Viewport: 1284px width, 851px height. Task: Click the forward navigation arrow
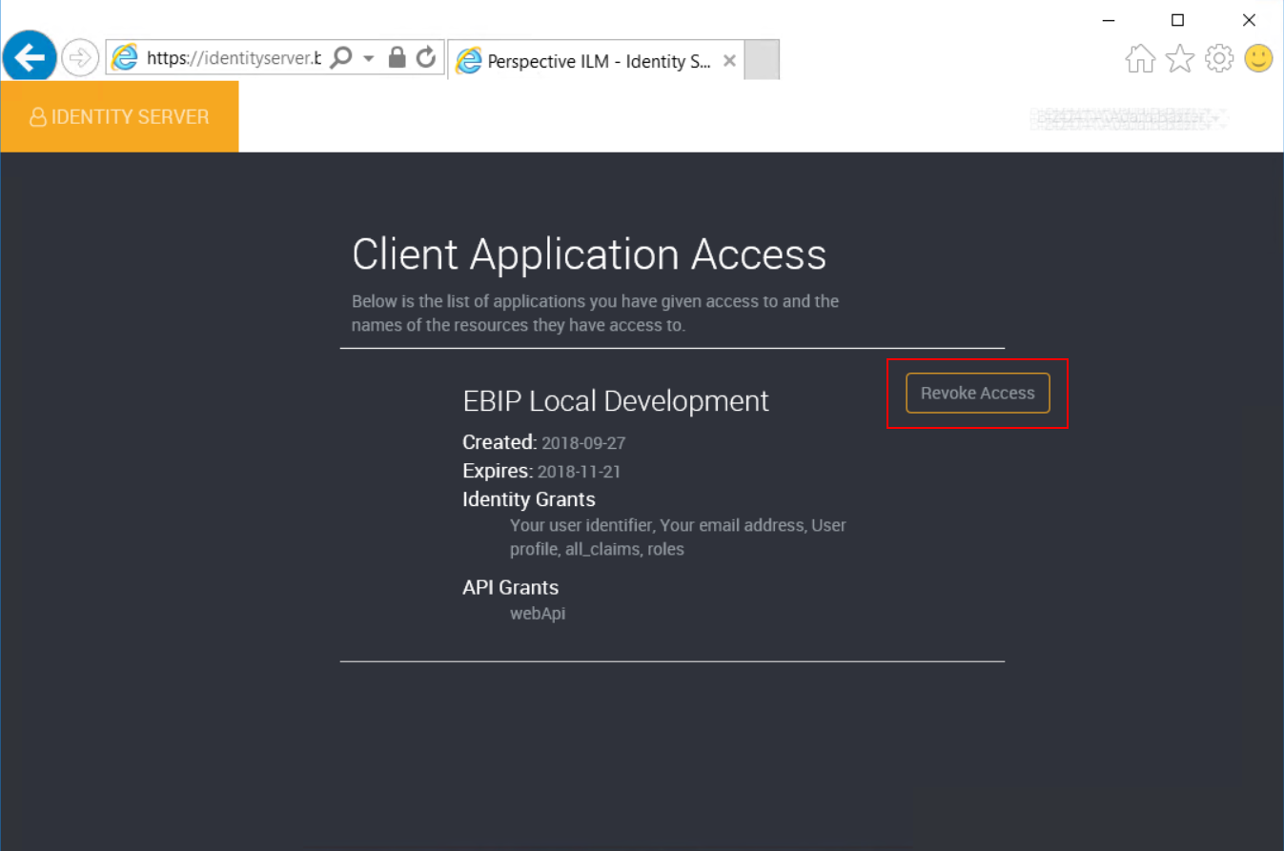(80, 58)
